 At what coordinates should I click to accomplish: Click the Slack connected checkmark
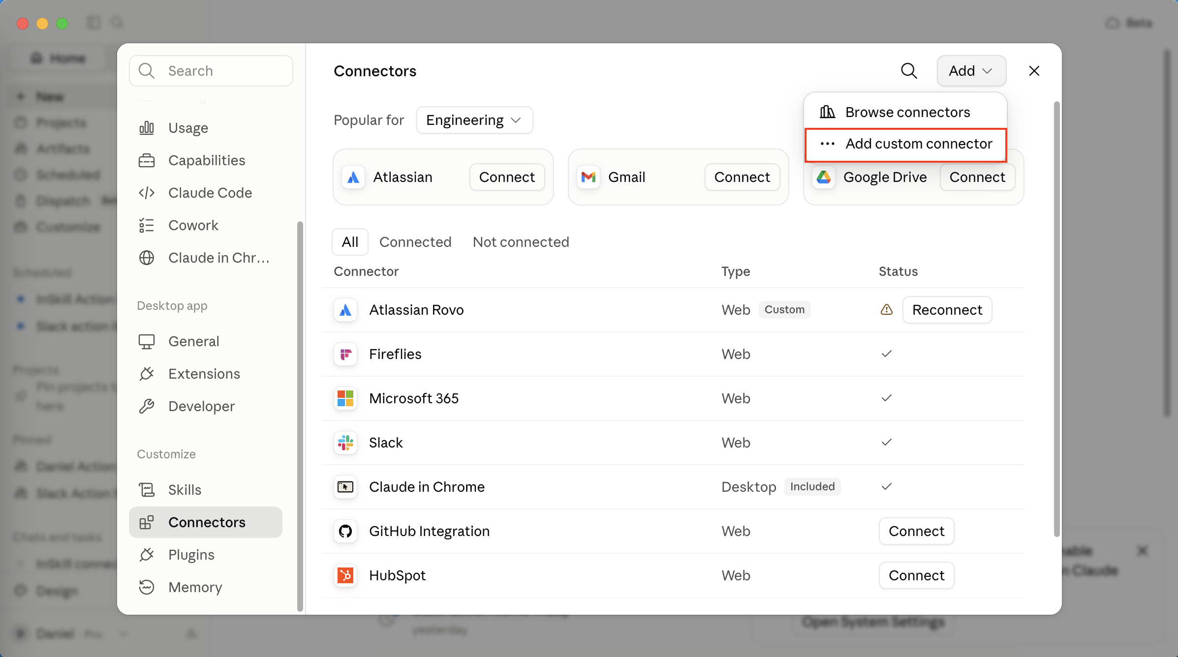point(887,443)
